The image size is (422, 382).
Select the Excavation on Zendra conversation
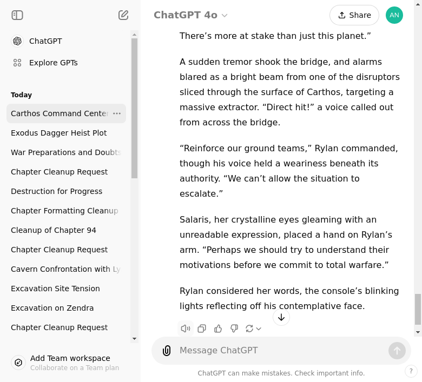[52, 308]
